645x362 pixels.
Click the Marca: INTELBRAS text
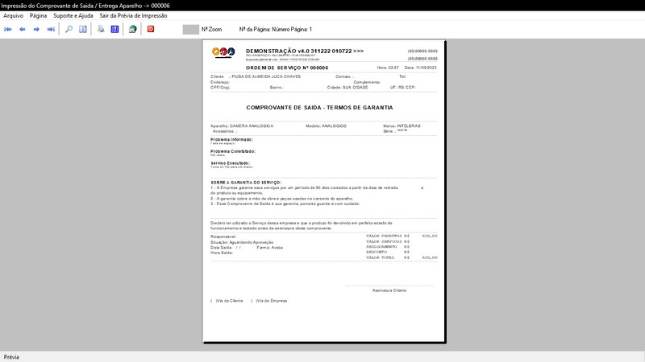tap(402, 126)
